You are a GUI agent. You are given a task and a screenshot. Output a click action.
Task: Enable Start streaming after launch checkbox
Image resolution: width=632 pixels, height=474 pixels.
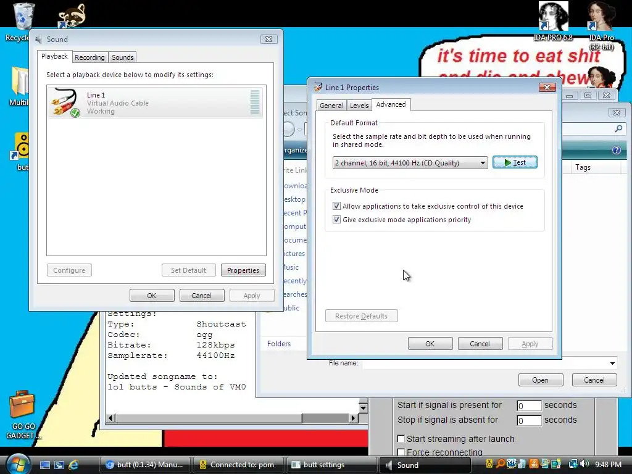point(401,439)
